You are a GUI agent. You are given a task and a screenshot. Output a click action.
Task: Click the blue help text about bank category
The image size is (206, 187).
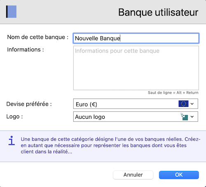click(110, 145)
